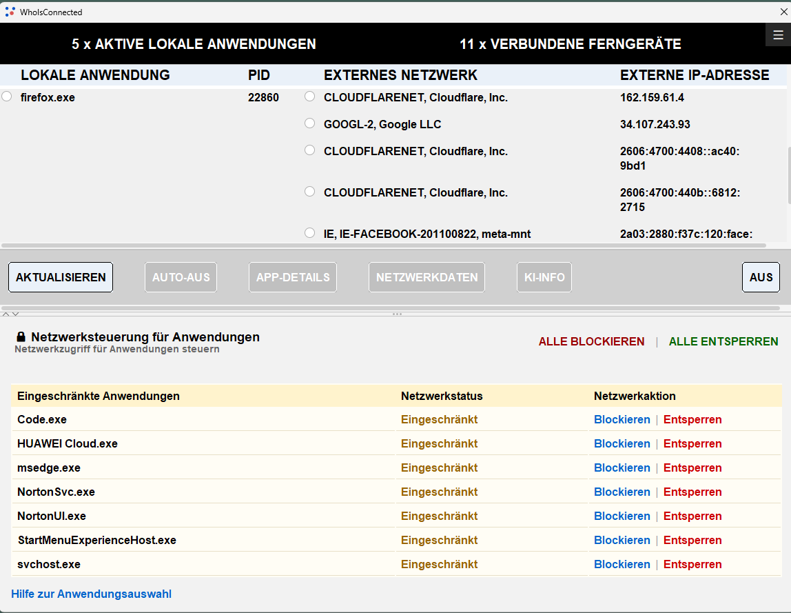Click the Netzwerkstatus column header
This screenshot has height=613, width=791.
[x=442, y=396]
